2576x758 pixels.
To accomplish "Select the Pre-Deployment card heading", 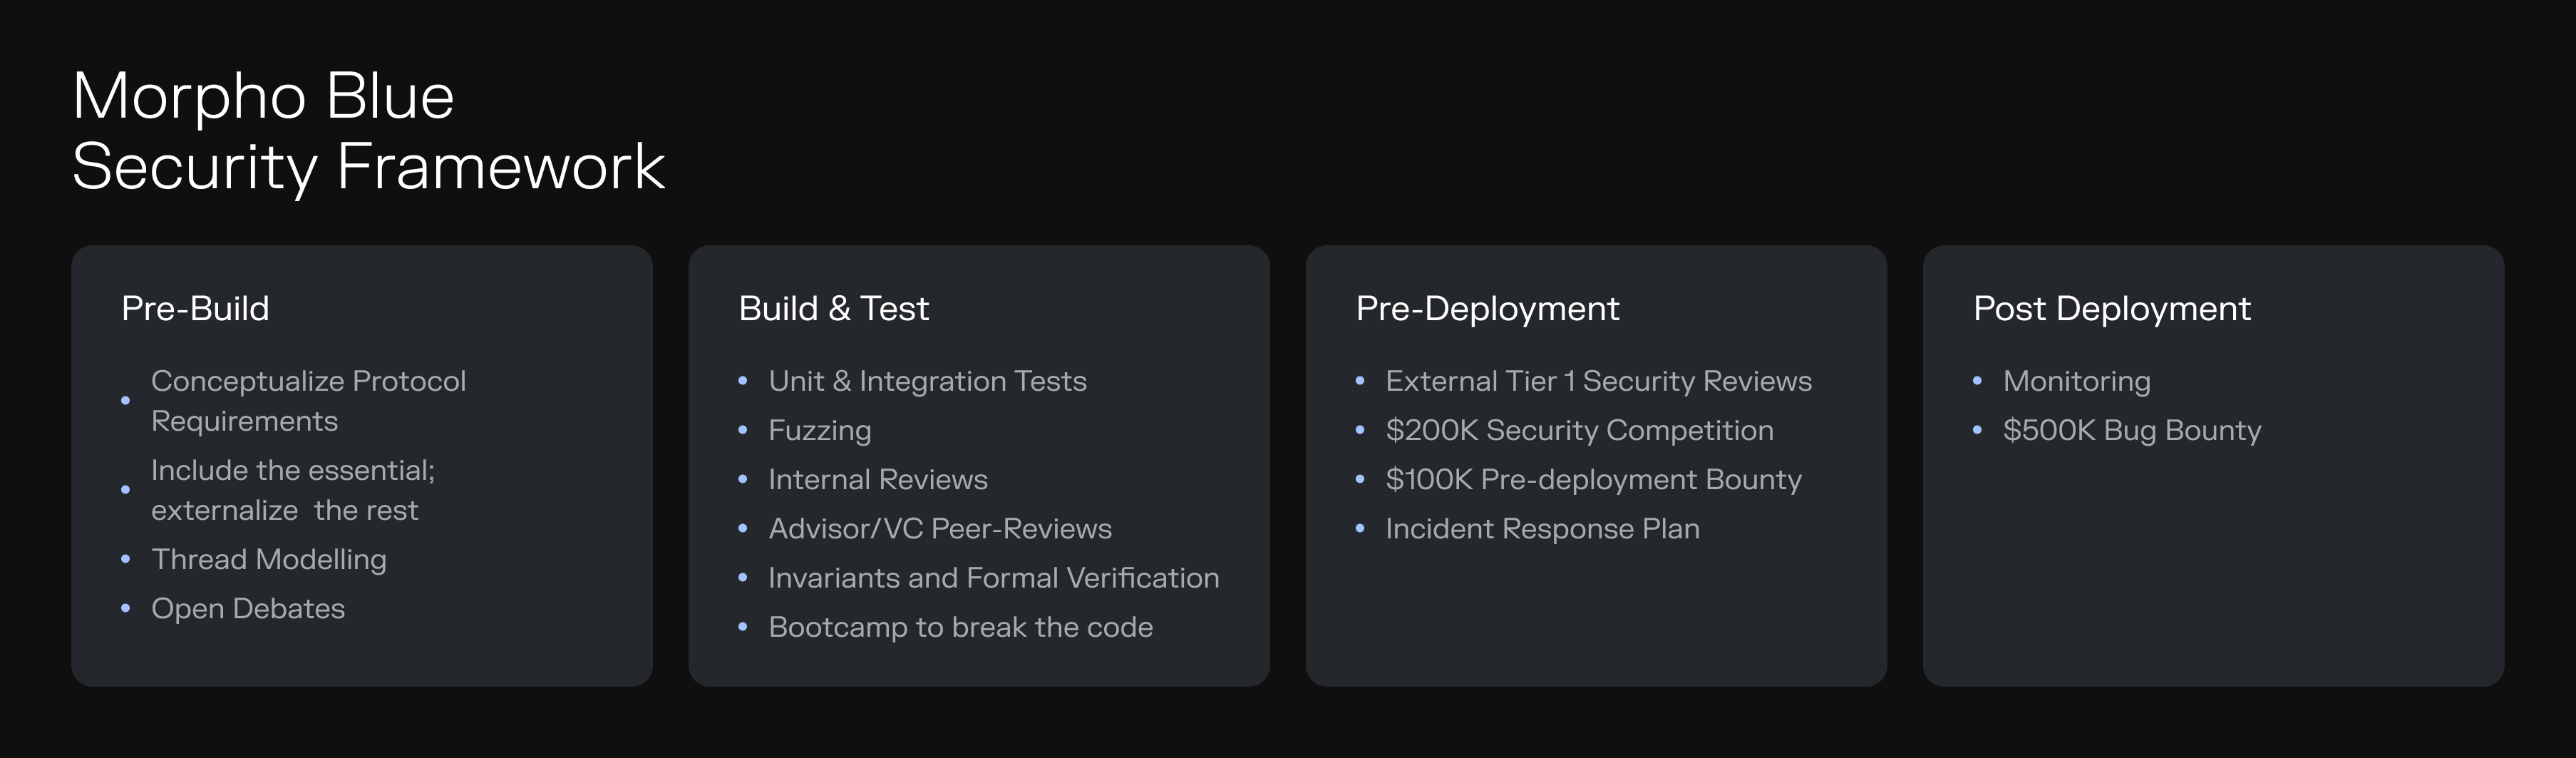I will pyautogui.click(x=1487, y=308).
